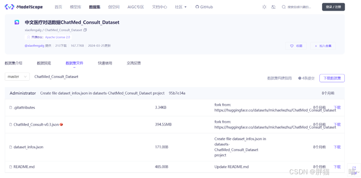
Task: Open 创空间 in top navigation
Action: click(x=114, y=7)
